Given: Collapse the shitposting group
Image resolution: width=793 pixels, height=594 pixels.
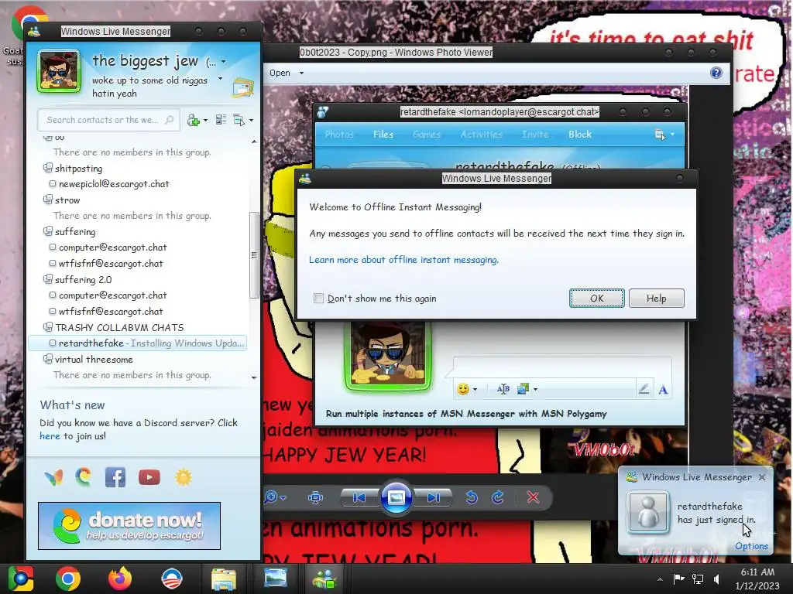Looking at the screenshot, I should [47, 168].
